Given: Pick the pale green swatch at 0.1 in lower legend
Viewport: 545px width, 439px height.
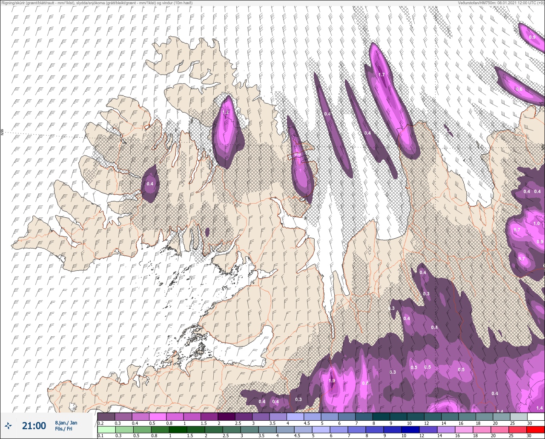Looking at the screenshot, I should 106,429.
